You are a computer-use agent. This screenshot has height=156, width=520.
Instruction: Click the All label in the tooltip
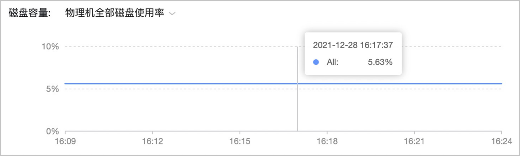click(332, 62)
